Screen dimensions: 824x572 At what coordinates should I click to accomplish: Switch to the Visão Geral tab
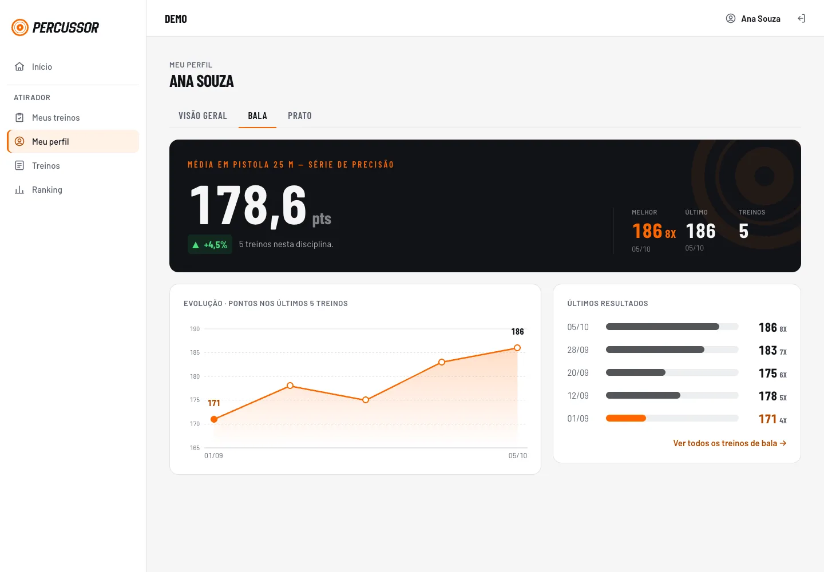coord(203,116)
